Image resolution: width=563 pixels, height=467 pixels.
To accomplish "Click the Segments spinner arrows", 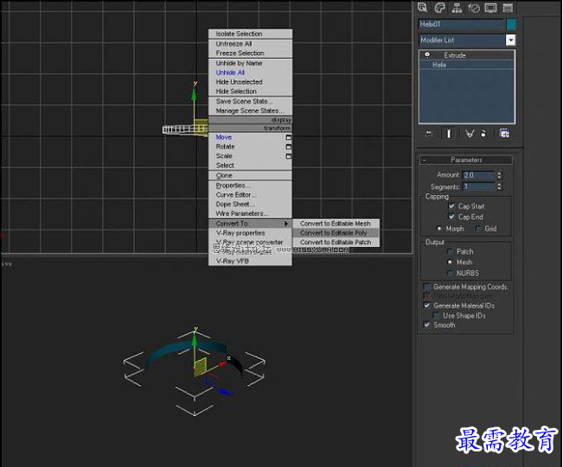I will 499,186.
